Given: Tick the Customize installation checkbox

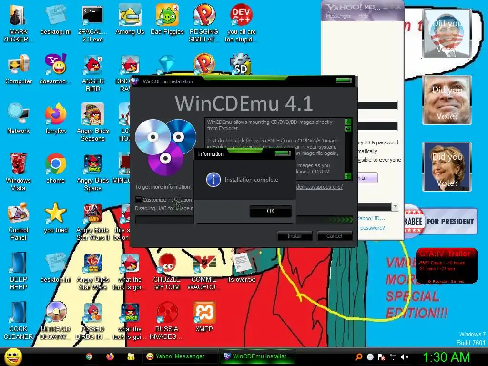Looking at the screenshot, I should point(139,200).
